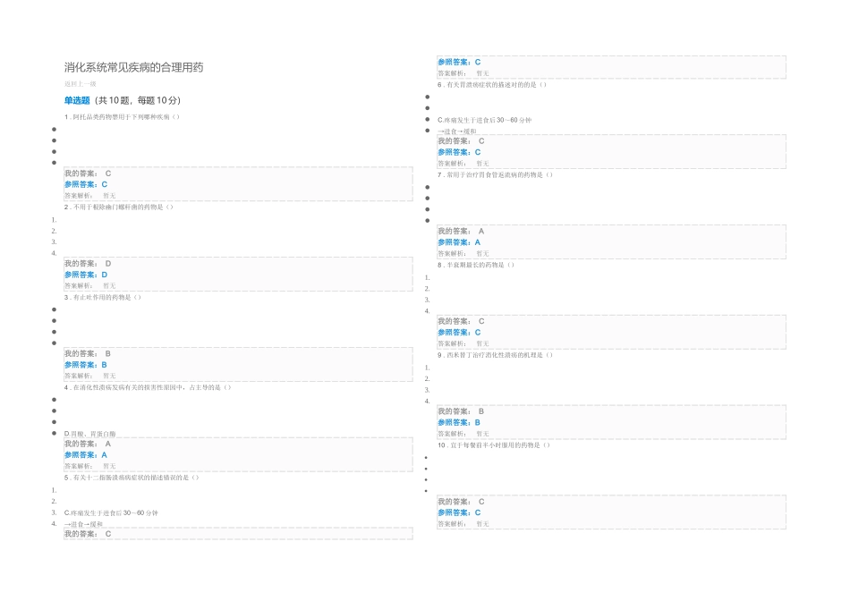Screen dimensions: 850x601
Task: Click 我的答案 B under question 9
Action: pyautogui.click(x=462, y=411)
